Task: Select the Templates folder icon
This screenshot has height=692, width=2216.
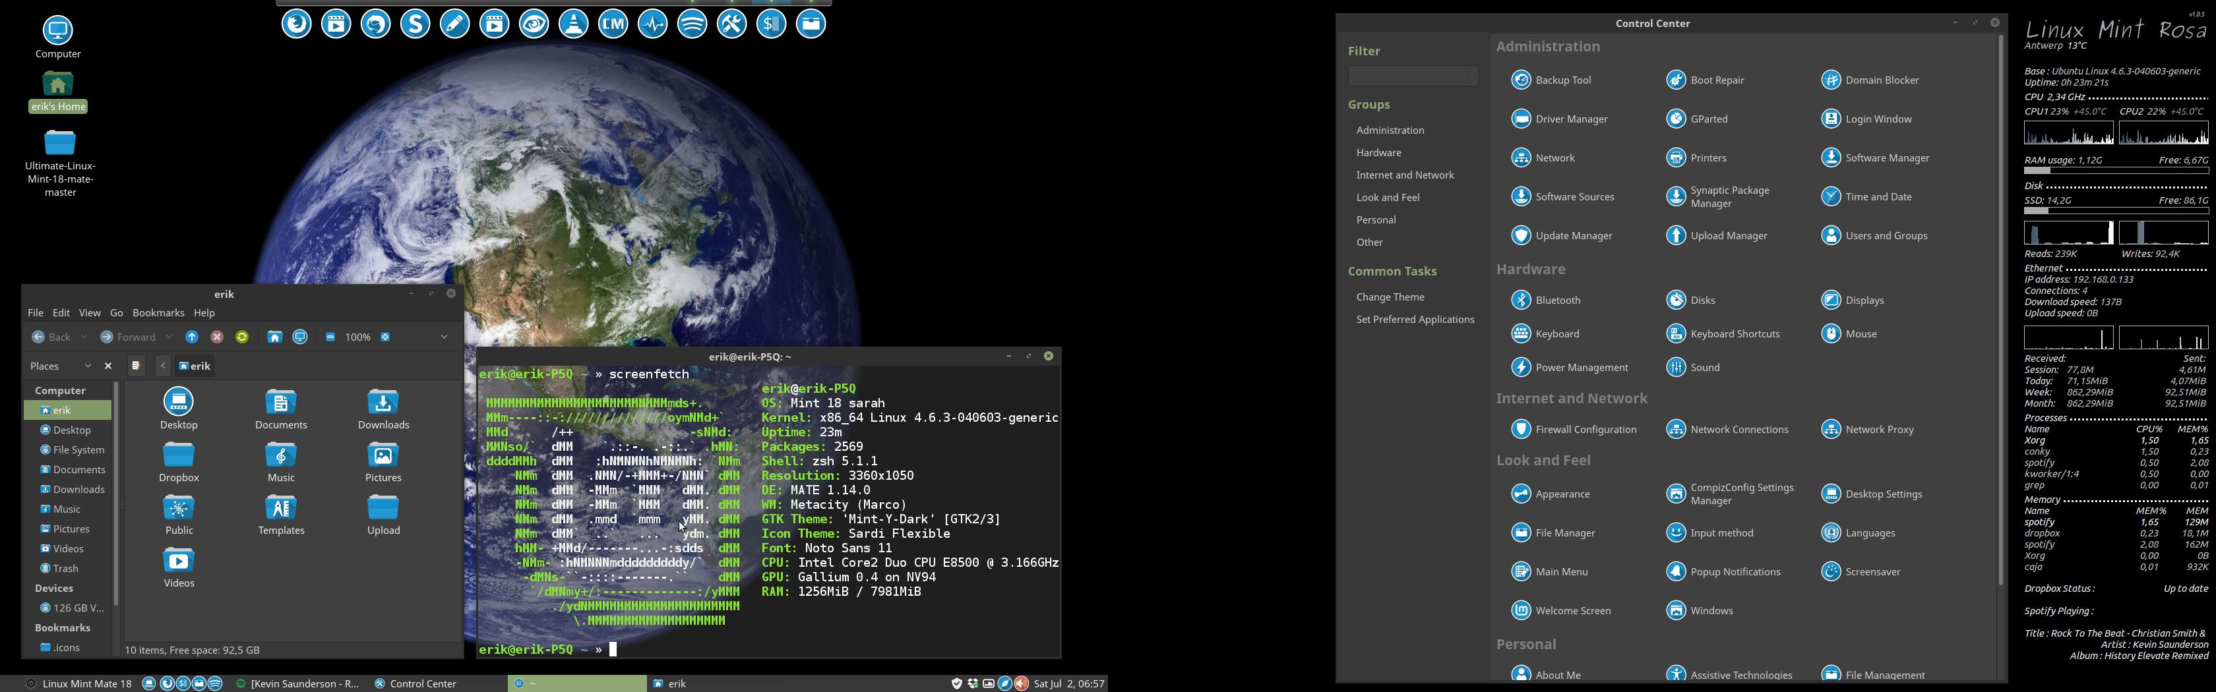Action: pyautogui.click(x=282, y=515)
